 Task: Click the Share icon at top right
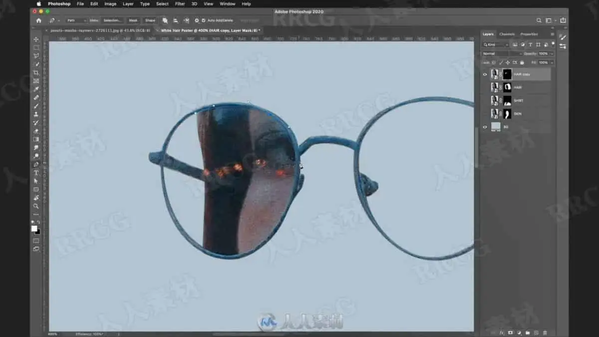(x=563, y=20)
